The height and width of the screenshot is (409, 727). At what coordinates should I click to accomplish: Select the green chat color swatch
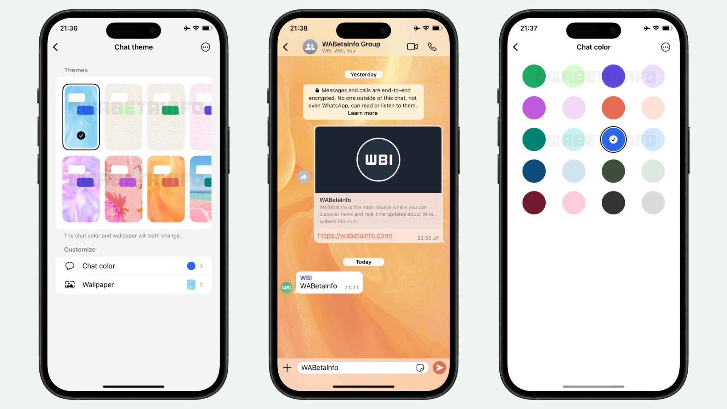[x=533, y=76]
